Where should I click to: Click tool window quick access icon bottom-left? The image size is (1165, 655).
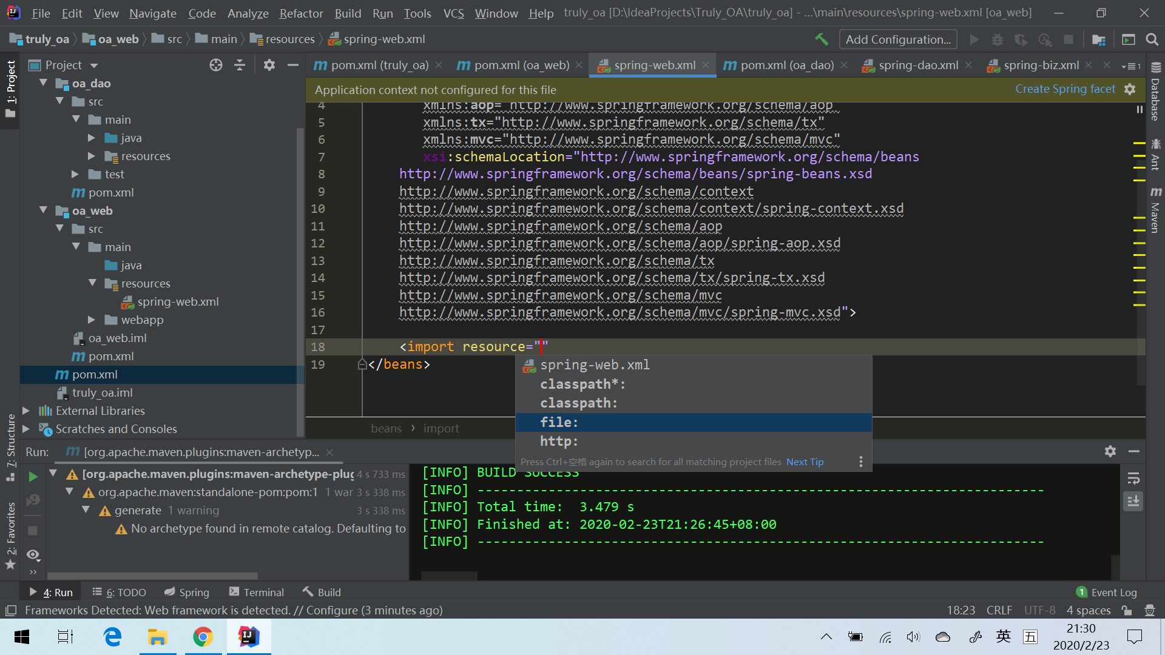pyautogui.click(x=11, y=610)
